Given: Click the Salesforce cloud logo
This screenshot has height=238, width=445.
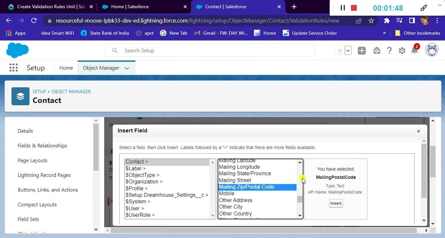Looking at the screenshot, I should coord(17,51).
